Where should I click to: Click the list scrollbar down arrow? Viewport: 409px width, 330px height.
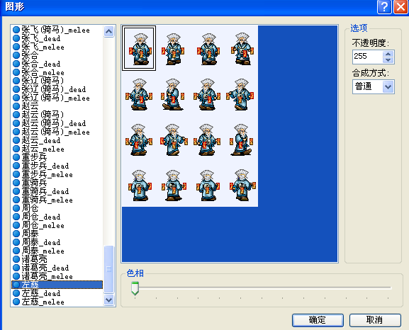point(108,300)
